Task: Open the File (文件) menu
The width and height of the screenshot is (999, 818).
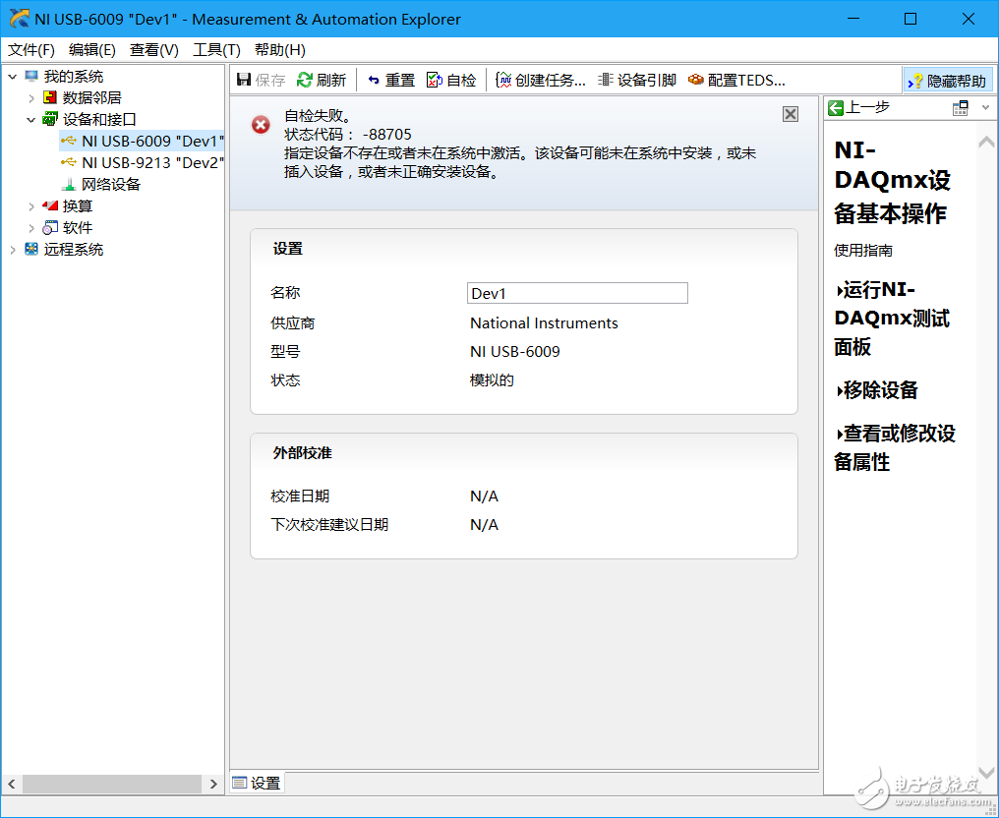Action: 30,50
